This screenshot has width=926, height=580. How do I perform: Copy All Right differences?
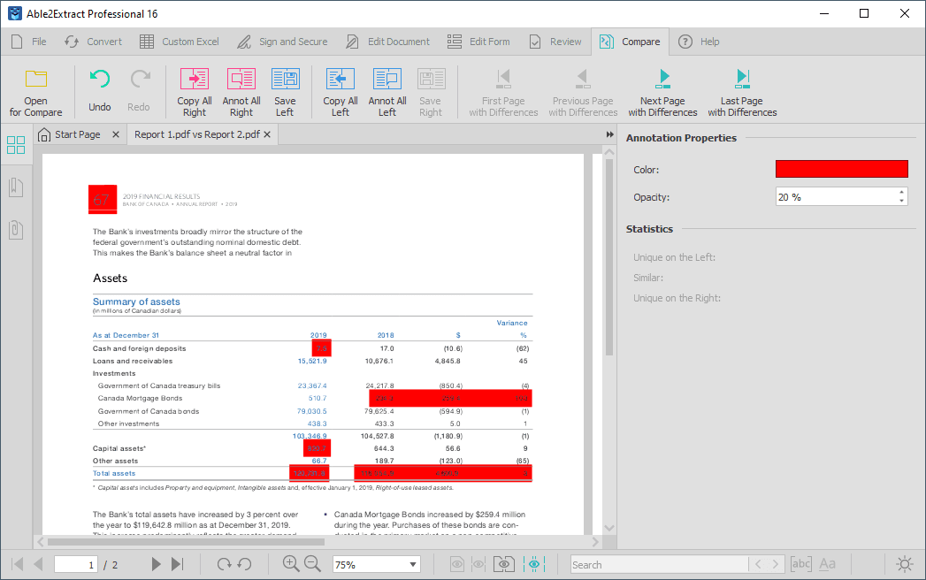pyautogui.click(x=195, y=92)
